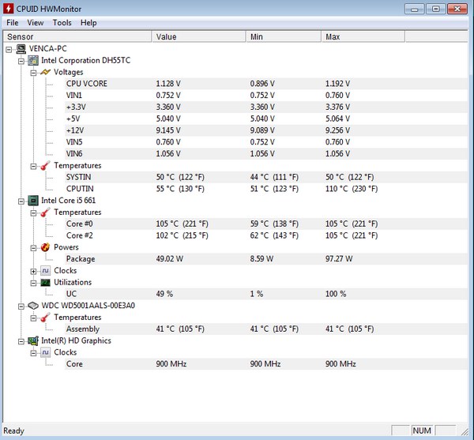474x440 pixels.
Task: Click the motherboard Temperatures thermometer icon
Action: (x=45, y=166)
